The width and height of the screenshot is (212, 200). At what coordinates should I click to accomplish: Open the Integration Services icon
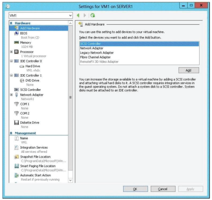point(17,148)
